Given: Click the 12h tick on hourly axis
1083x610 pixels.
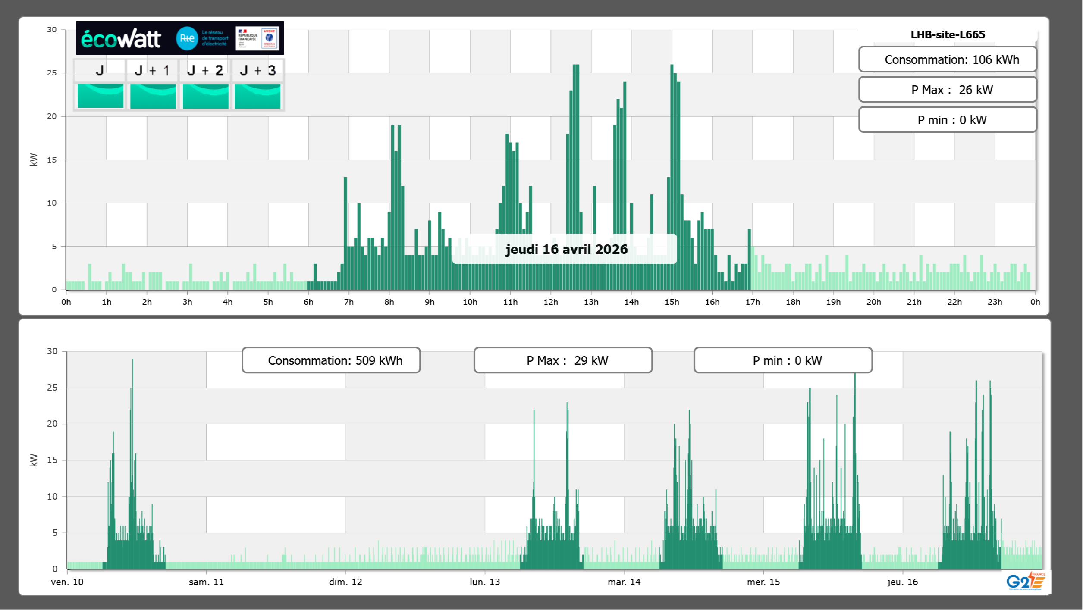Looking at the screenshot, I should (550, 302).
